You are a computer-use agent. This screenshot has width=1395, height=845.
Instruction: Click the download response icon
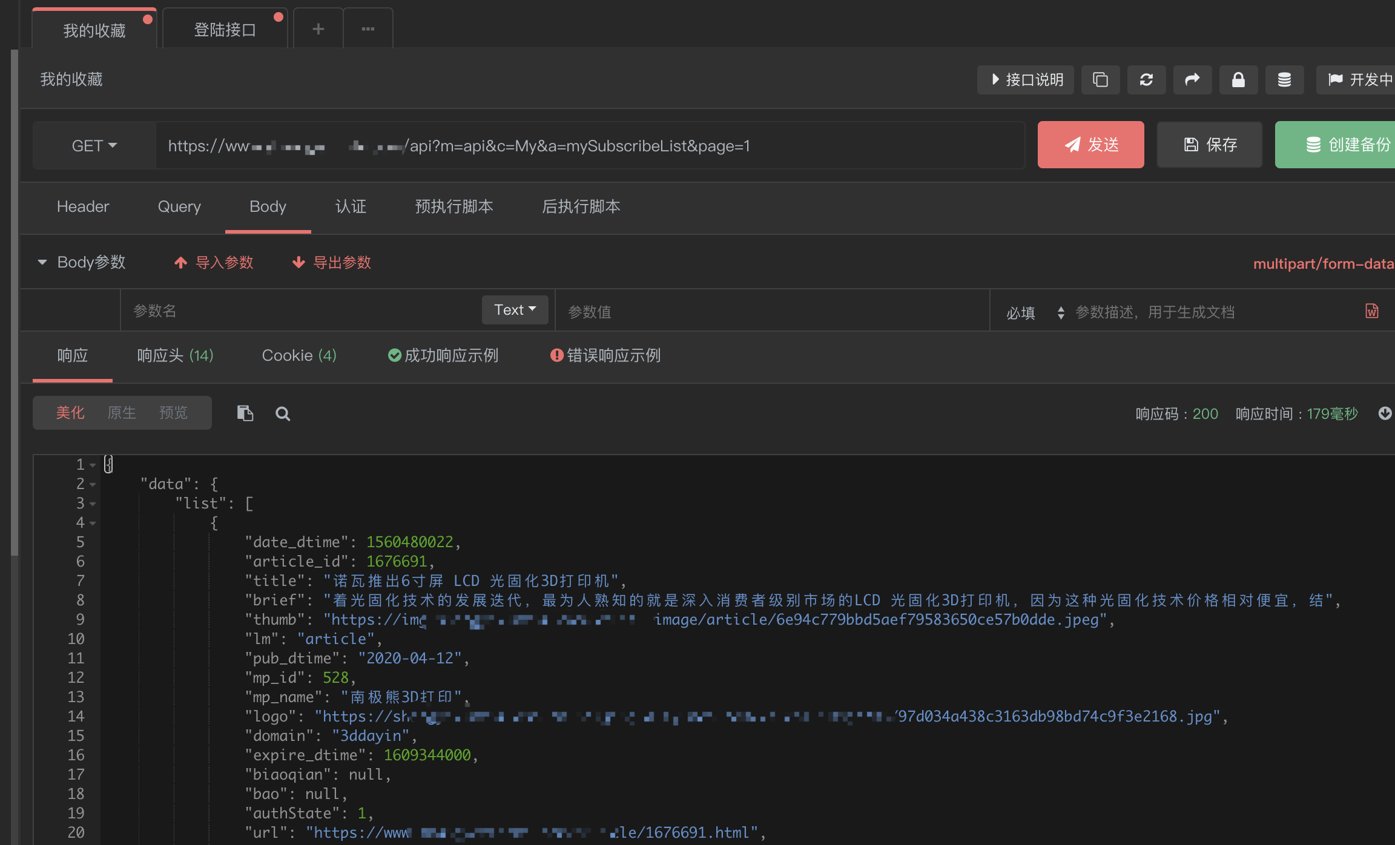pyautogui.click(x=1385, y=413)
